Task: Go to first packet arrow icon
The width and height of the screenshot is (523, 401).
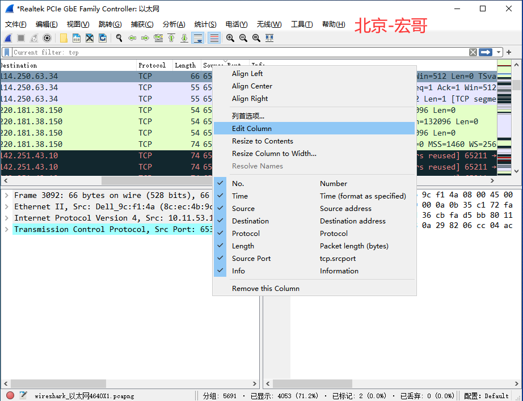Action: pyautogui.click(x=171, y=38)
